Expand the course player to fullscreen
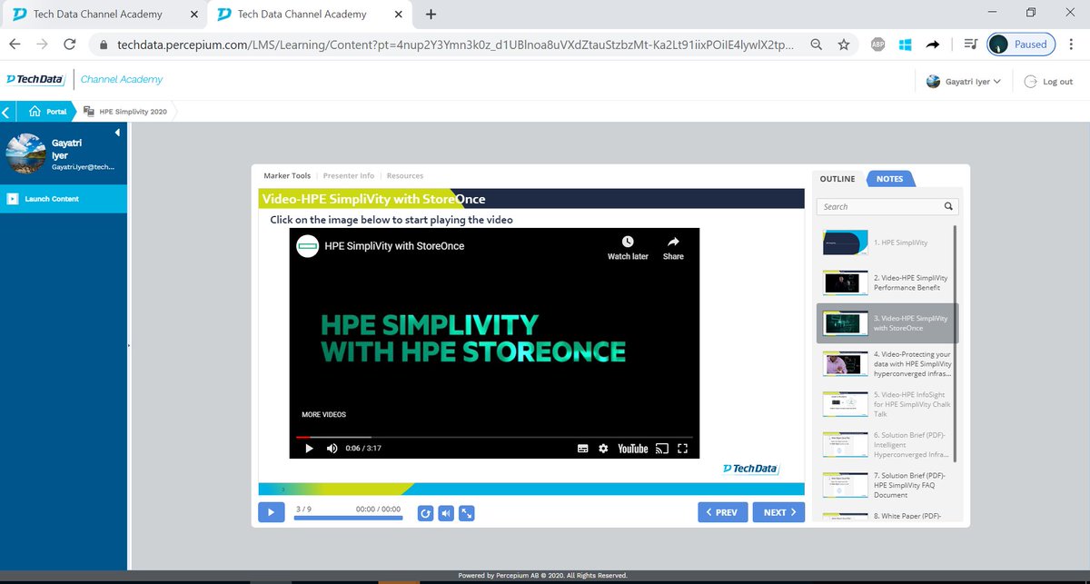This screenshot has height=584, width=1090. coord(466,513)
